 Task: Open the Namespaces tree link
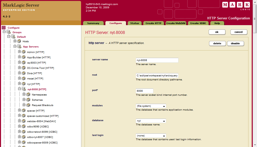(39, 95)
